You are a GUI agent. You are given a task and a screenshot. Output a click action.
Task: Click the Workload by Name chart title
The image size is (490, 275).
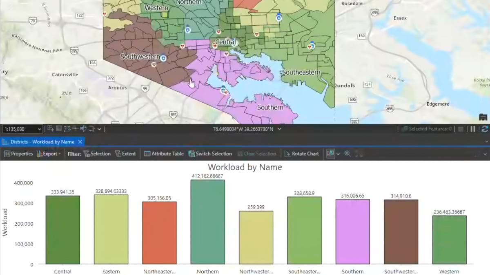coord(245,167)
